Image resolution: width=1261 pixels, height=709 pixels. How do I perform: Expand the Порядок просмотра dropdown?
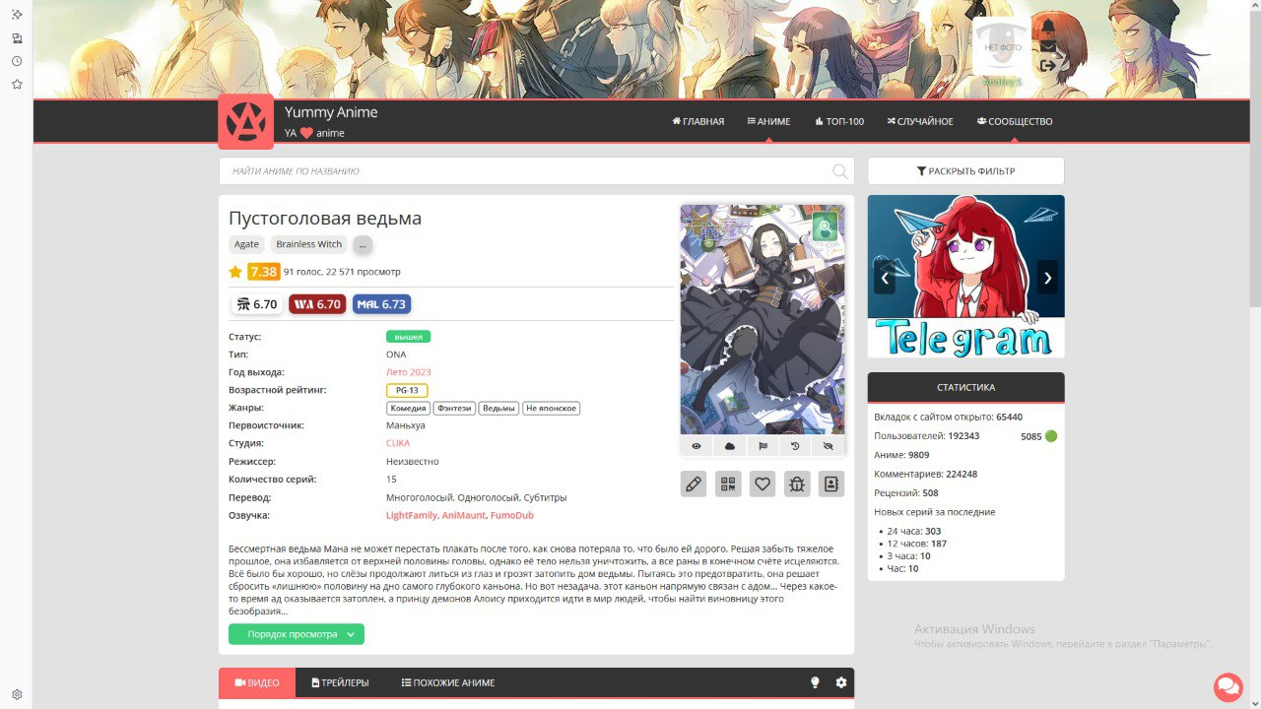pos(297,634)
